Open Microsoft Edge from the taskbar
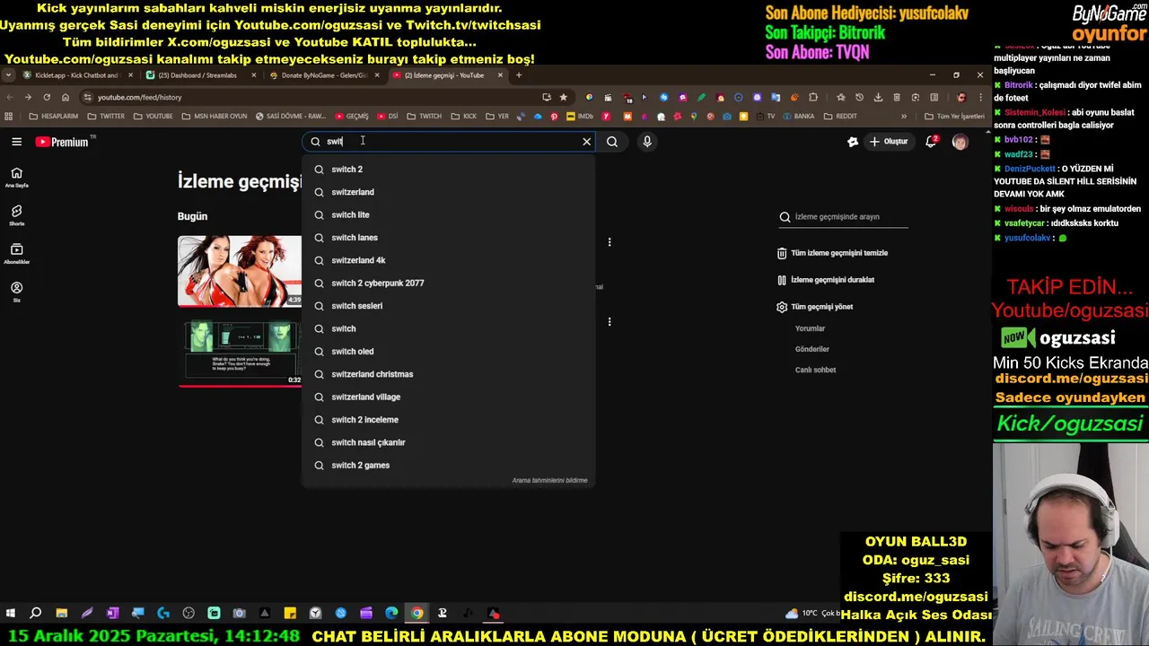 391,614
